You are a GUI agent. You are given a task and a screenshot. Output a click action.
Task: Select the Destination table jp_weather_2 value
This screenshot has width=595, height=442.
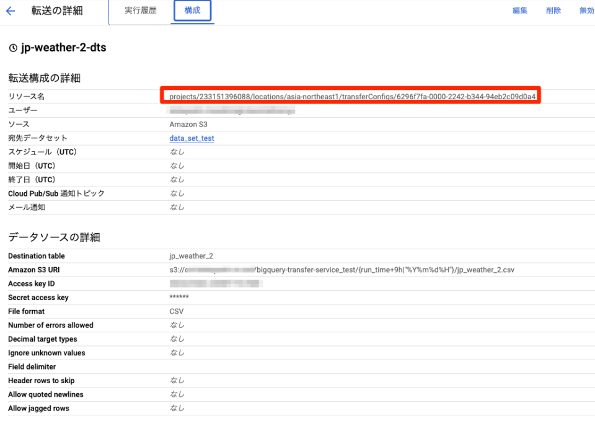click(191, 255)
